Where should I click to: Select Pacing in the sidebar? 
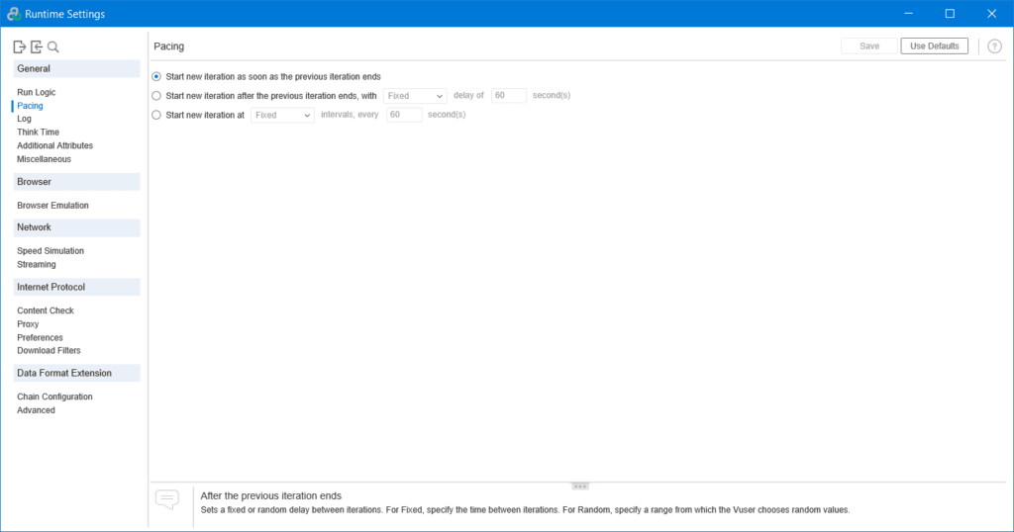30,105
